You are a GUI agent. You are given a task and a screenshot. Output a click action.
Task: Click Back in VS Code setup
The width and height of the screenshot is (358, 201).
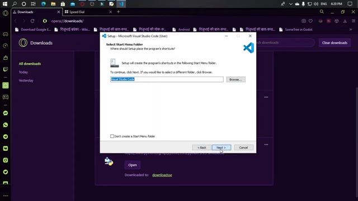[201, 147]
